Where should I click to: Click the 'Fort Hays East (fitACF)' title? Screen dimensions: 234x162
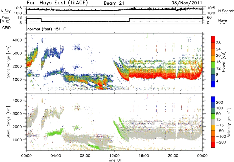pos(57,3)
